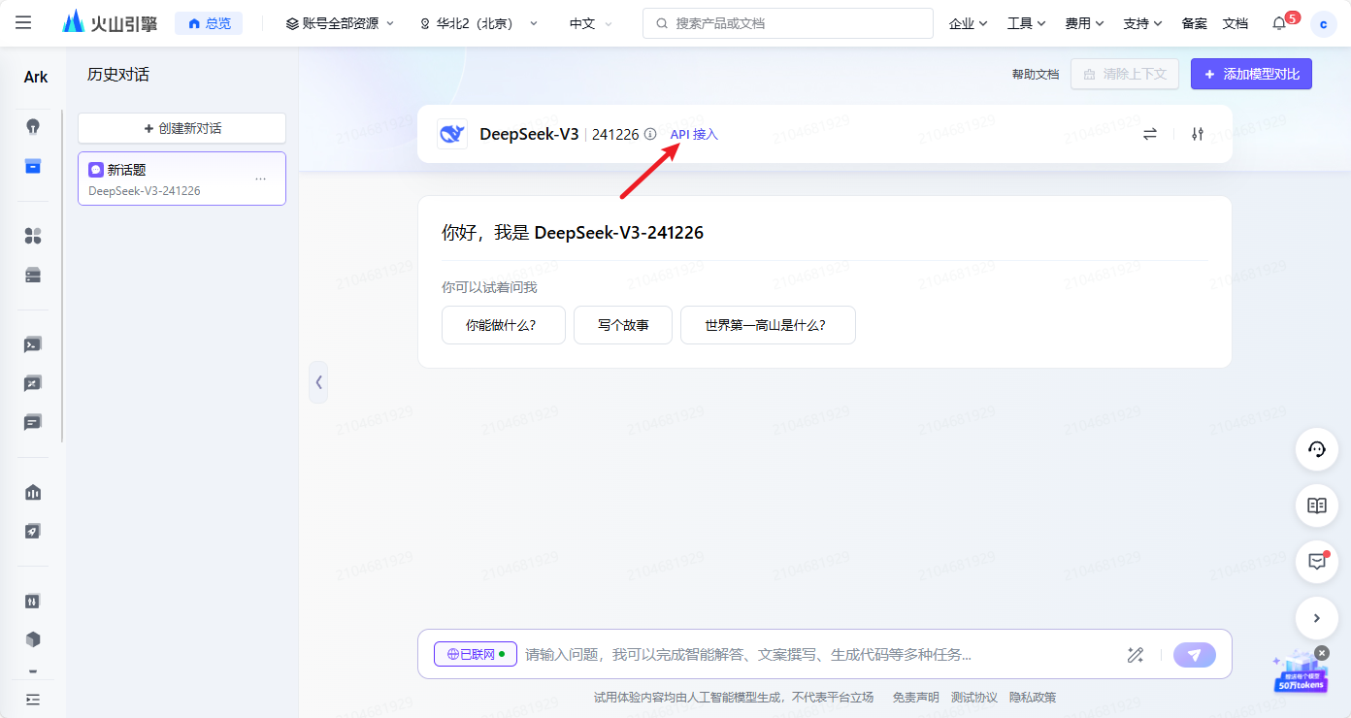Click the Volcano Engine logo

[109, 22]
